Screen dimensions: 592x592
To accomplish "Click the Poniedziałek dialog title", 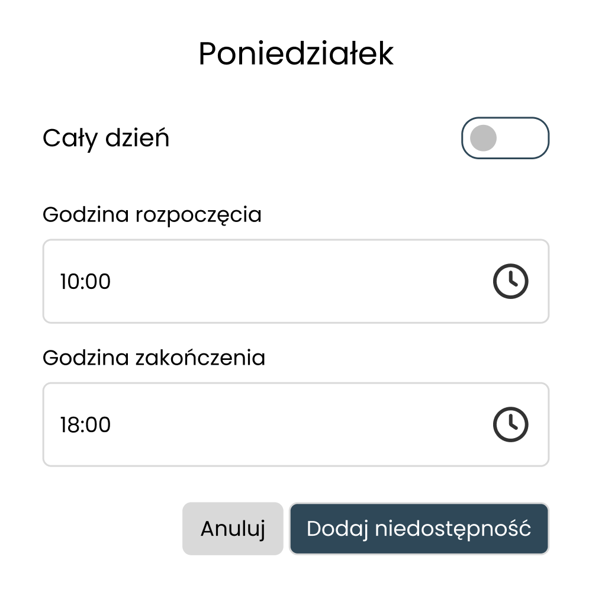I will coord(296,54).
